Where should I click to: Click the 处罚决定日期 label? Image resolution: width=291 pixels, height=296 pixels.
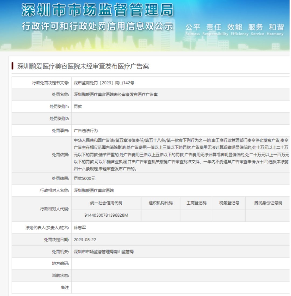[x=57, y=240]
